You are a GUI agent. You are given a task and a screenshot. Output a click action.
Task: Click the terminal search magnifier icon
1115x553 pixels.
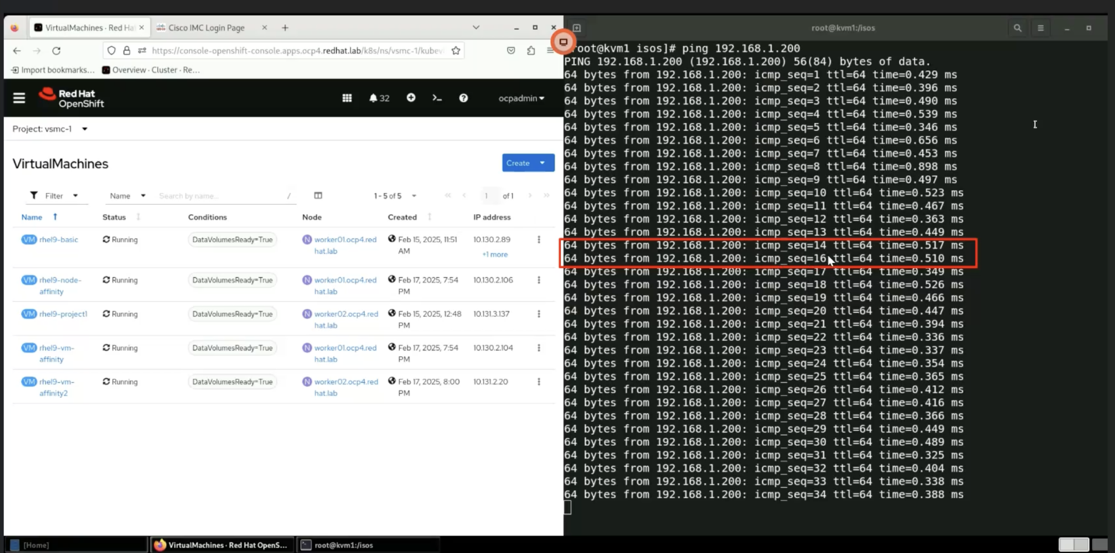click(1017, 28)
